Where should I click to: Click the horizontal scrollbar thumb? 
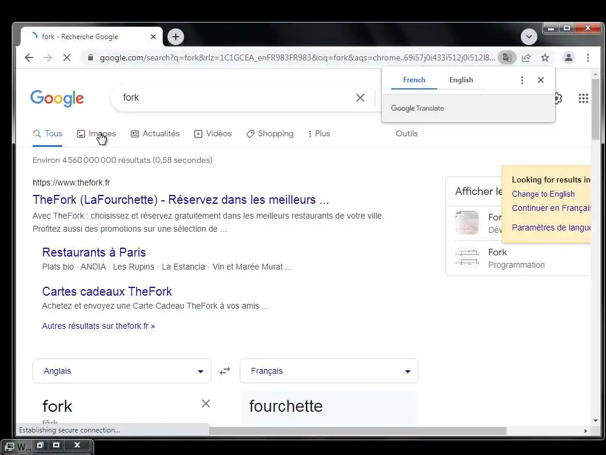click(358, 431)
